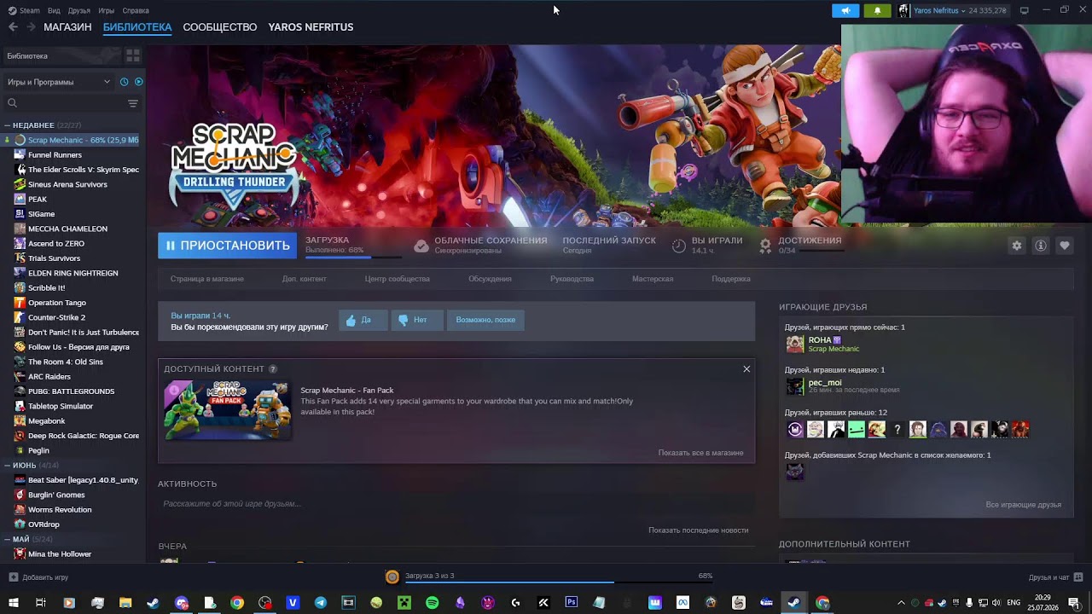Viewport: 1092px width, 614px height.
Task: Open Telegram from the taskbar
Action: point(320,603)
